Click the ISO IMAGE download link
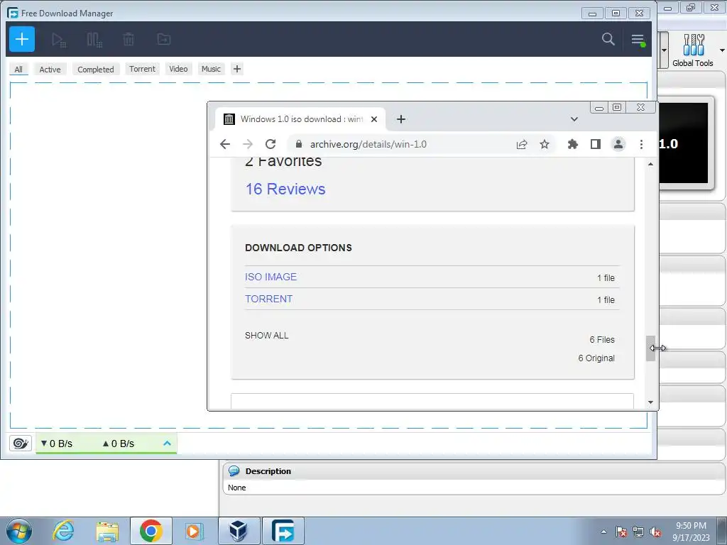The width and height of the screenshot is (727, 545). [270, 277]
